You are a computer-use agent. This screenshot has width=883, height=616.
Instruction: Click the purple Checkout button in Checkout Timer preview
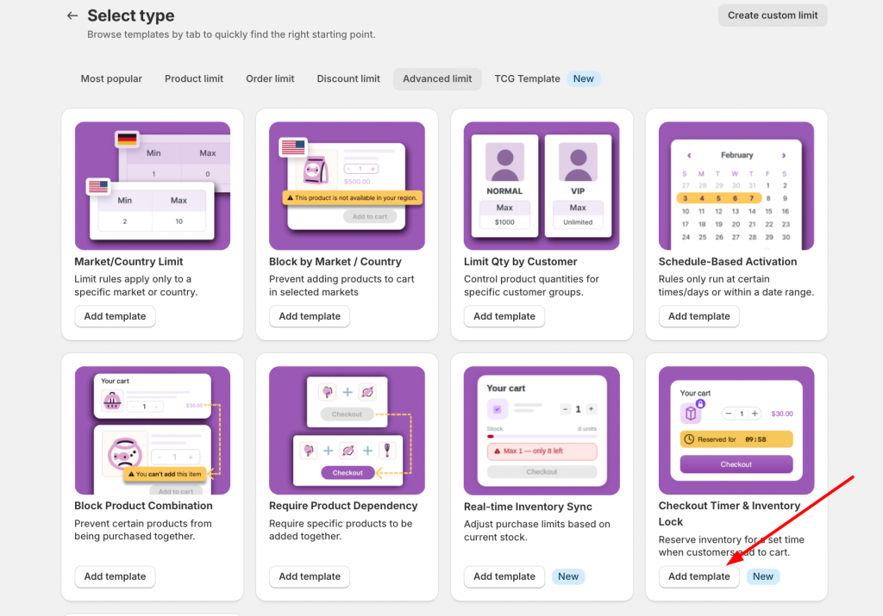pos(736,464)
